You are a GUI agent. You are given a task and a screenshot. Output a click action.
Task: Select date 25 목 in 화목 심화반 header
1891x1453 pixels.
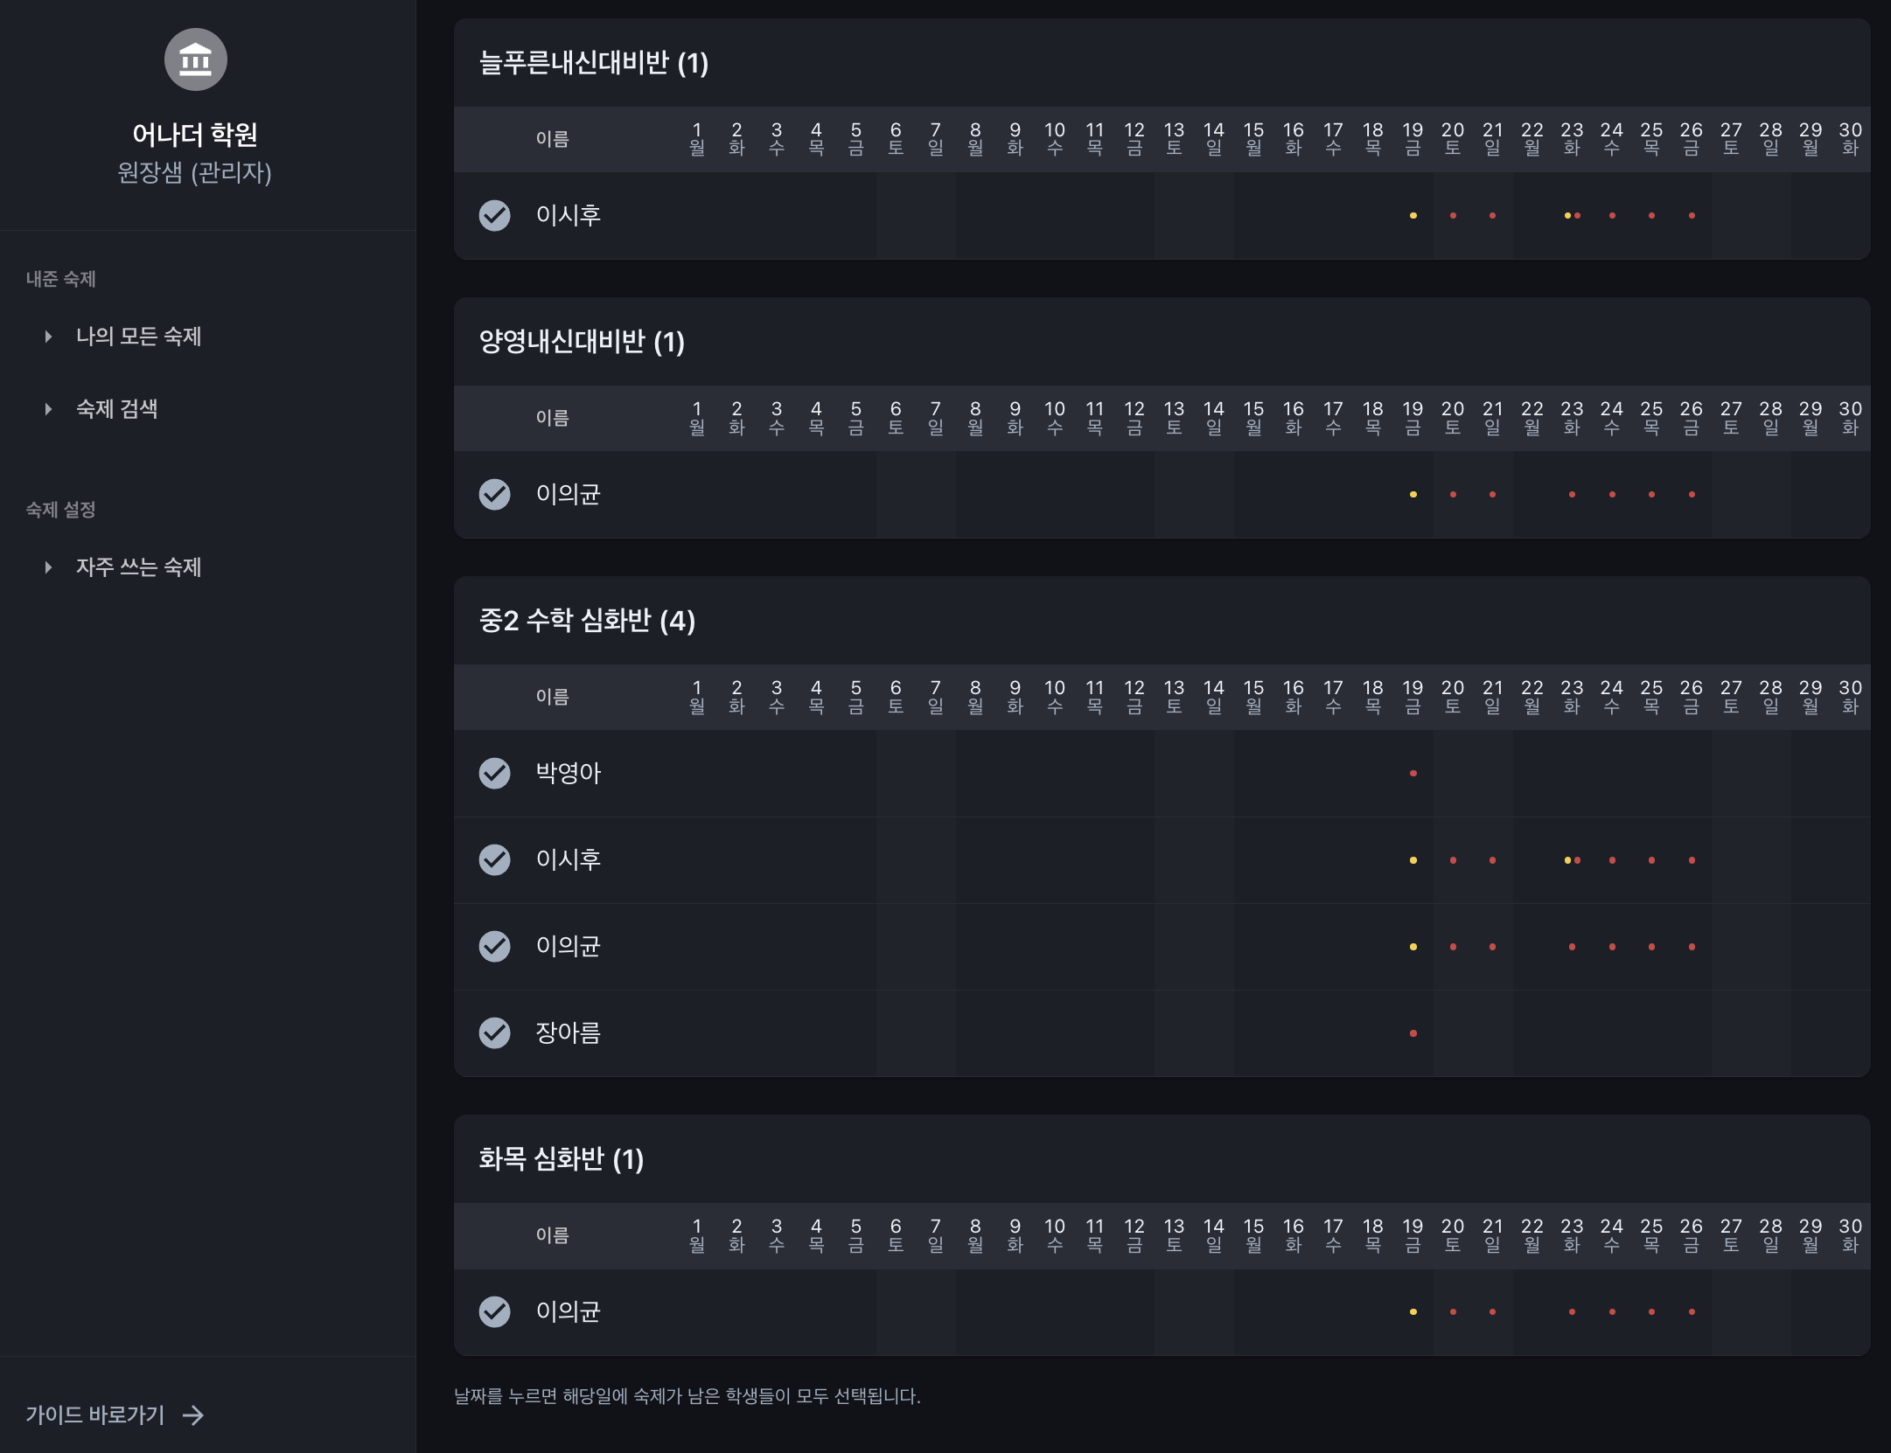pos(1651,1235)
